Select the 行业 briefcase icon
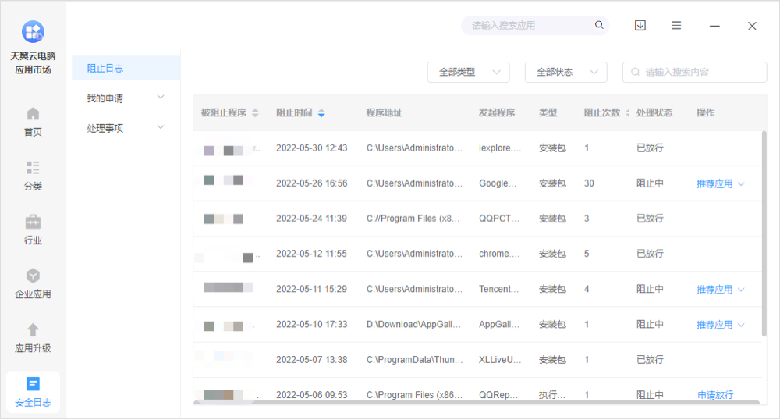This screenshot has width=780, height=420. [33, 222]
